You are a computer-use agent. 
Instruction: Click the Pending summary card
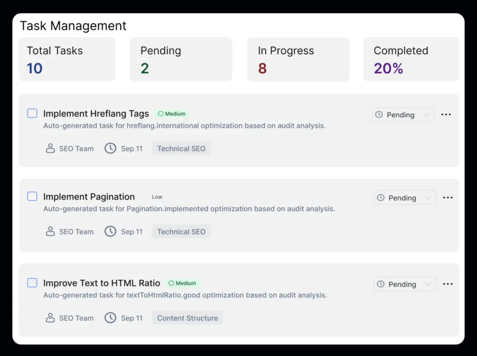181,59
